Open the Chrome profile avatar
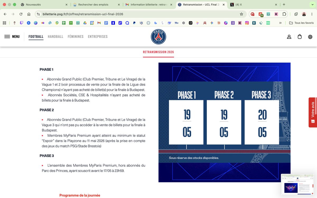 tap(304, 14)
